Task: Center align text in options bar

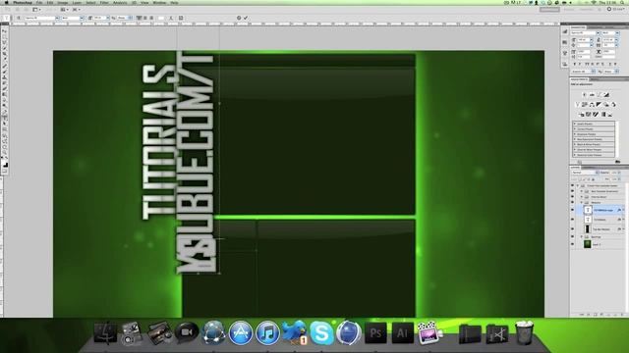Action: click(145, 18)
